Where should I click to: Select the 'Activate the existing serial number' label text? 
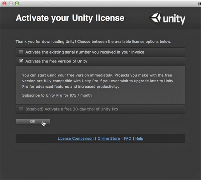coord(85,52)
